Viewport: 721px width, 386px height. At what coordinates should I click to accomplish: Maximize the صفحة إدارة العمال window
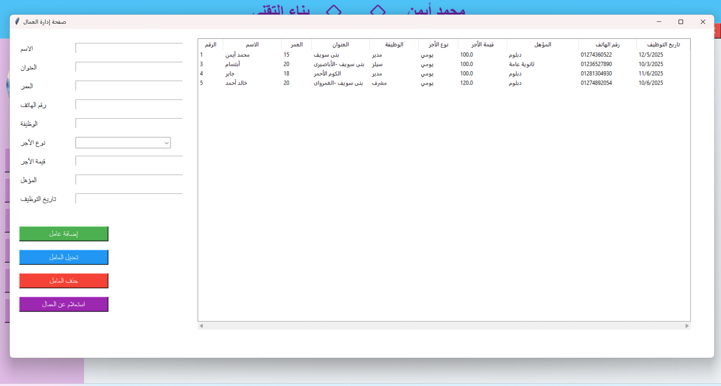pyautogui.click(x=680, y=22)
